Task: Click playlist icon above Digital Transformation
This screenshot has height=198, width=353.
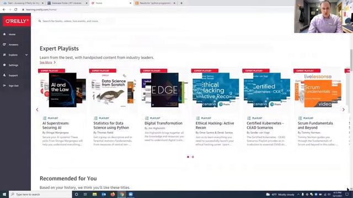Action: [x=147, y=118]
